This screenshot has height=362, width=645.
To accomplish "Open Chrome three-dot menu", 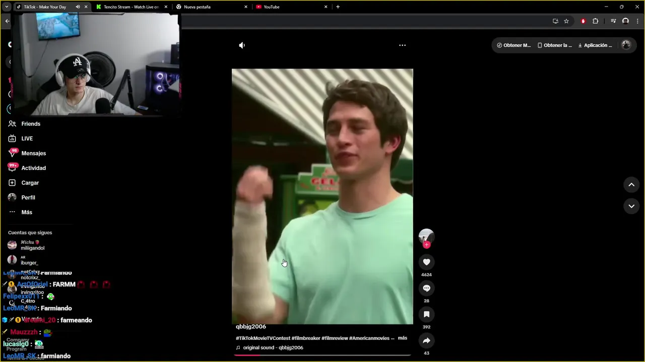I will [x=637, y=21].
